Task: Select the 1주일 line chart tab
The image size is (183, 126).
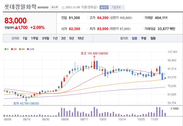Action: click(34, 38)
